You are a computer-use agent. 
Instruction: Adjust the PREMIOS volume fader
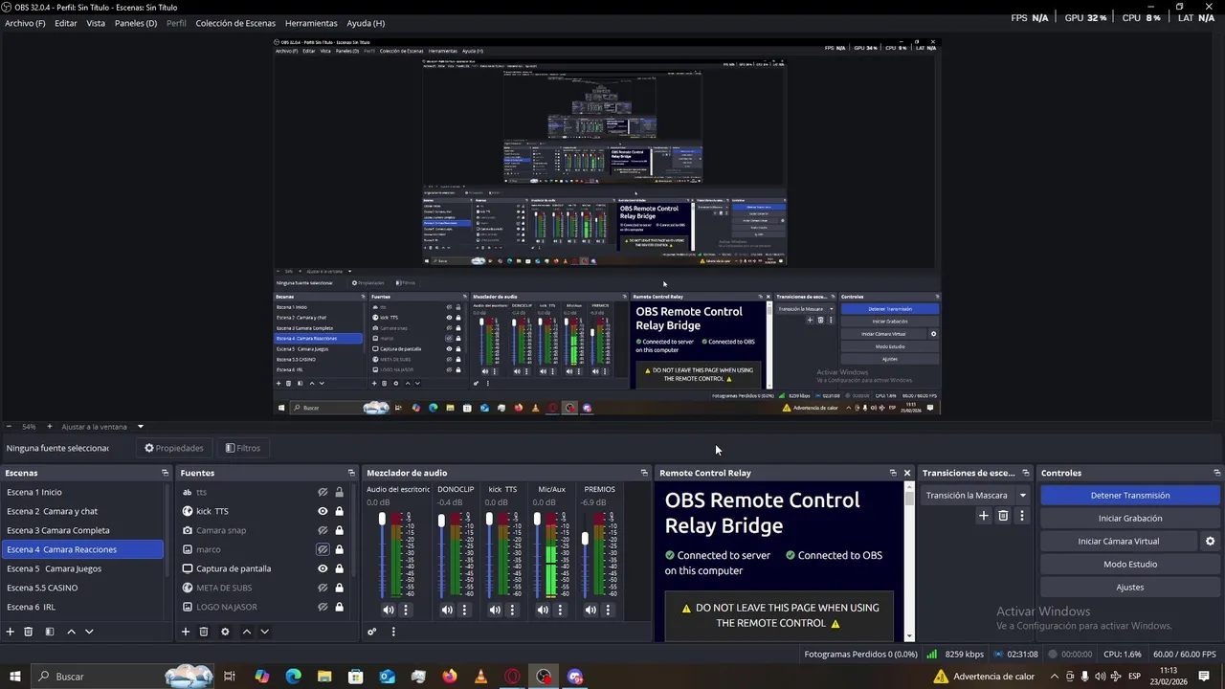pyautogui.click(x=585, y=540)
